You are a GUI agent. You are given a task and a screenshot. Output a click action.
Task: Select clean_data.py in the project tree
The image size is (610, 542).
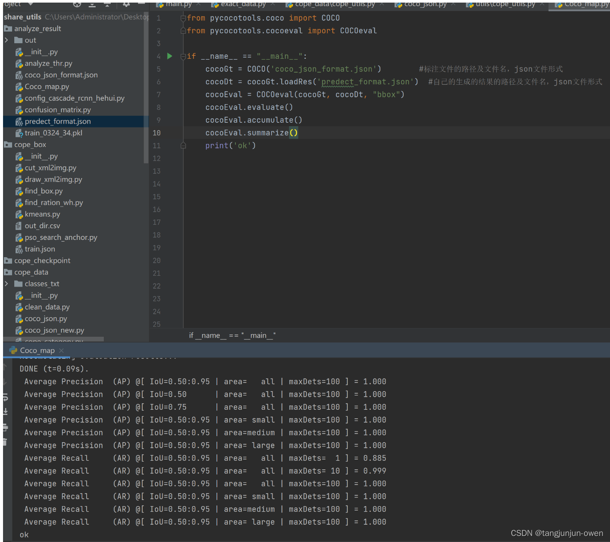click(x=47, y=307)
